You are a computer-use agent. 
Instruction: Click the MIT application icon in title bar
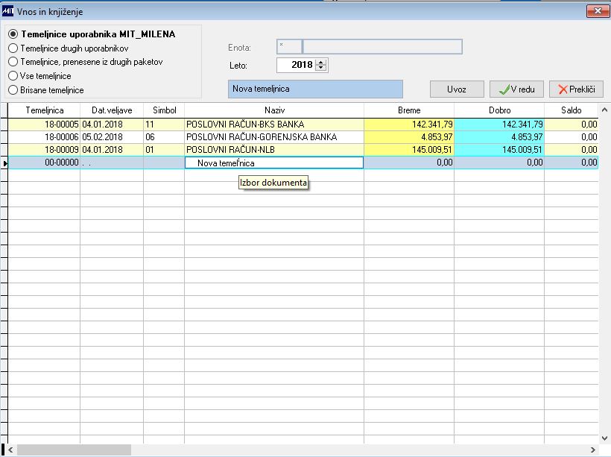[7, 11]
